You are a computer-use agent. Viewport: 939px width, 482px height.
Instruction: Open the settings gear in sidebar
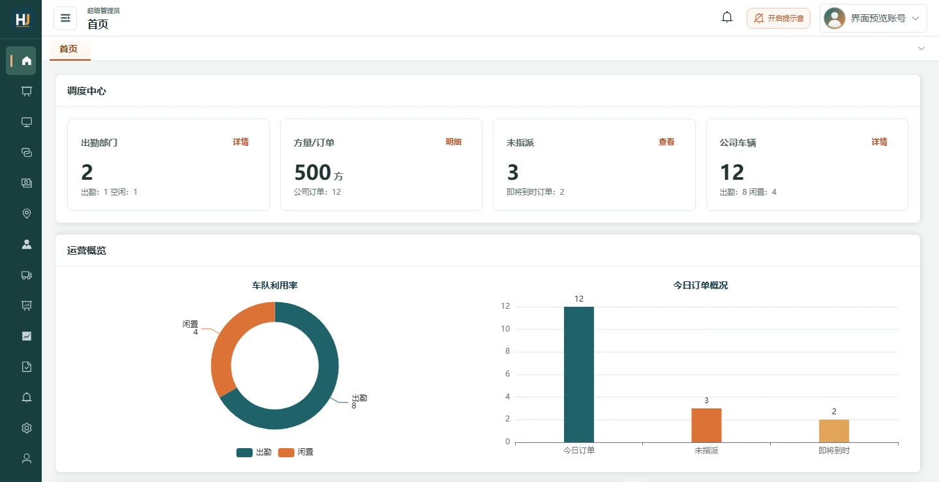27,428
